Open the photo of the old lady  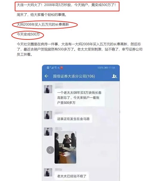pyautogui.click(x=65, y=147)
